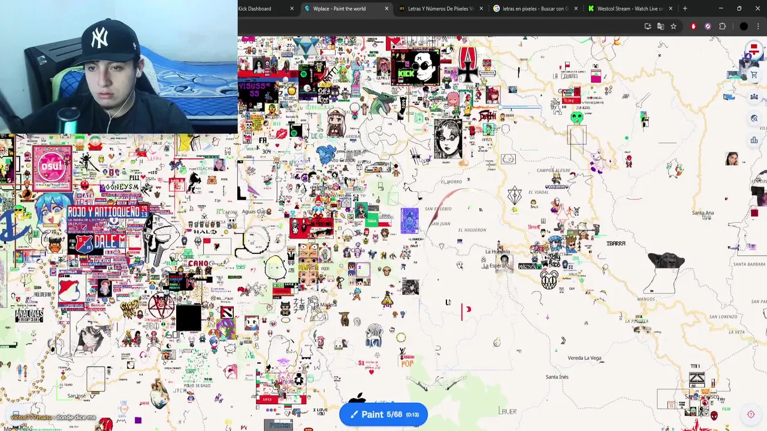Open the browser extensions puzzle menu
767x431 pixels.
pos(722,26)
